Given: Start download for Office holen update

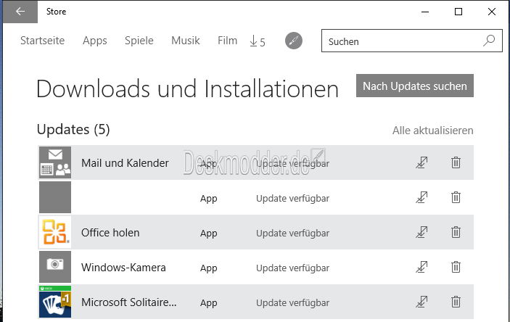Looking at the screenshot, I should 421,232.
